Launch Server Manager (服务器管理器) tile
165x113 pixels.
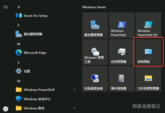[x=95, y=25]
